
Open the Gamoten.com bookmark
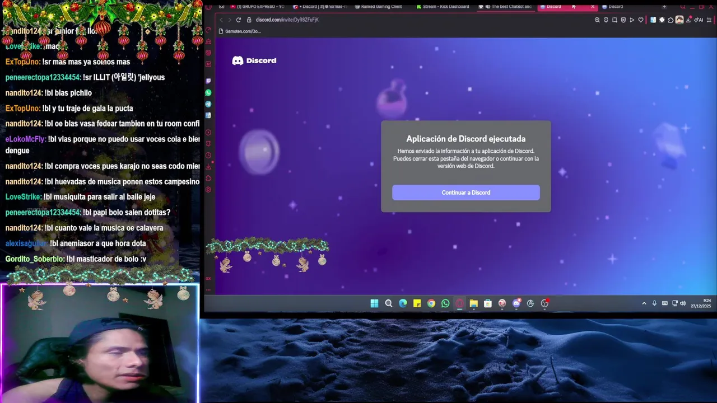pos(240,31)
